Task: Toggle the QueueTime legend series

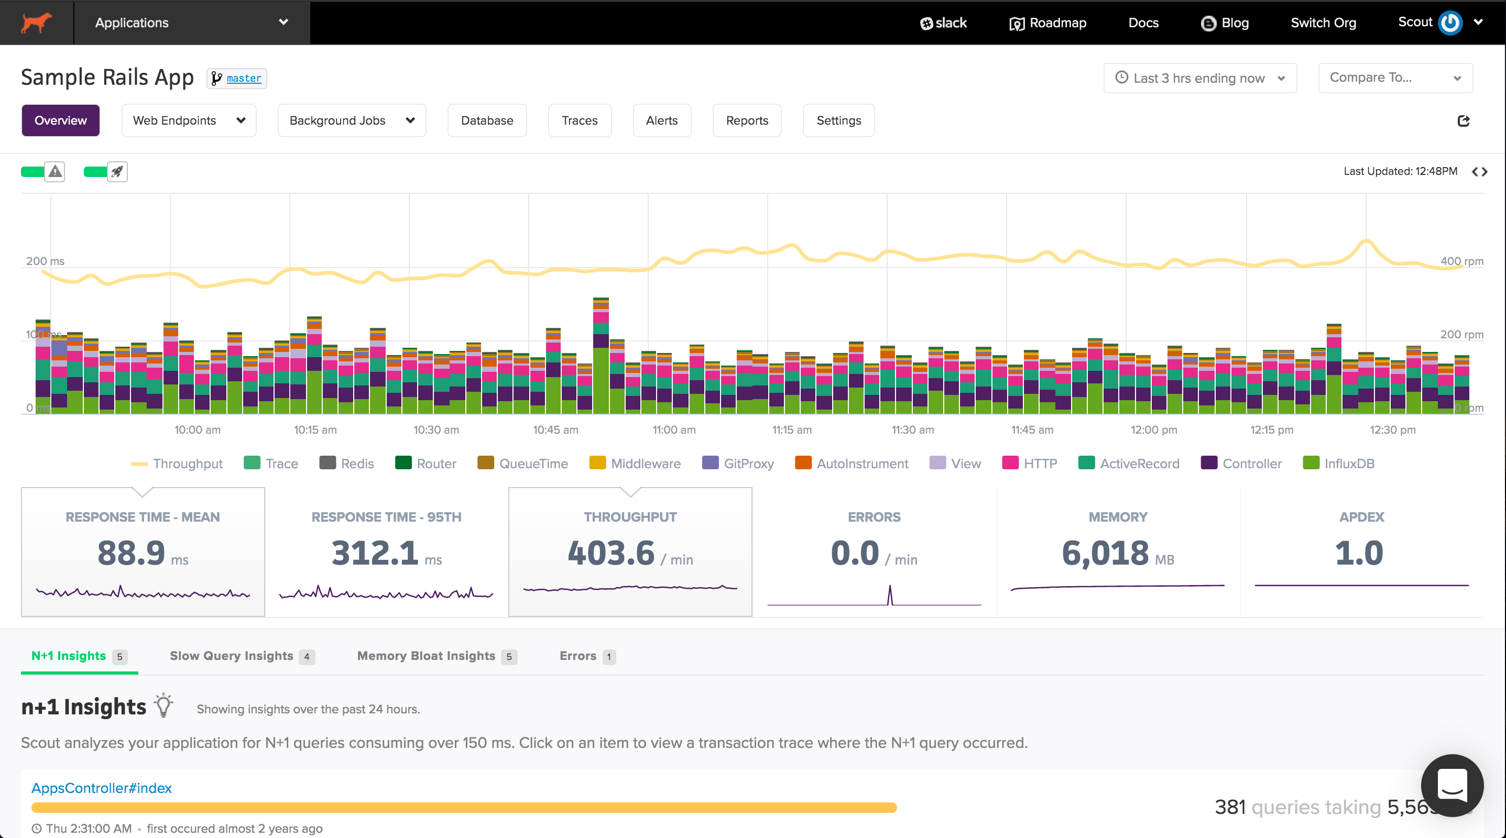Action: (x=522, y=464)
